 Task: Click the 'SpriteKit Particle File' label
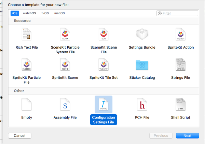point(27,80)
